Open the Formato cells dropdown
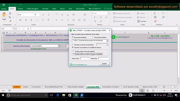This screenshot has height=101, width=180. (142, 21)
